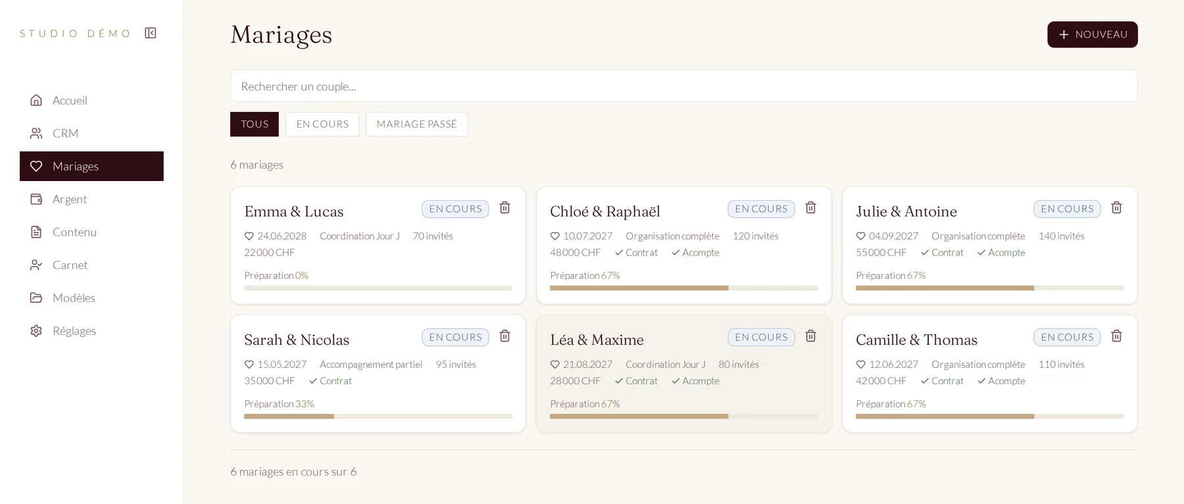
Task: Filter weddings by En cours
Action: [x=322, y=124]
